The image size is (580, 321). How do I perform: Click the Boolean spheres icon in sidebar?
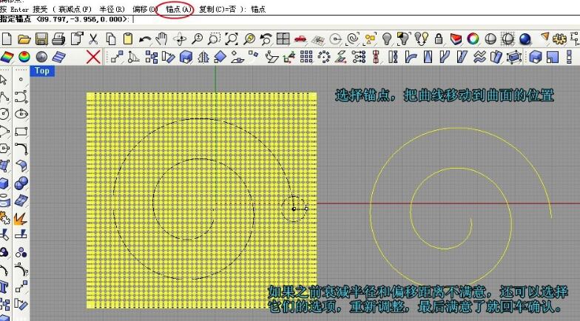pyautogui.click(x=21, y=183)
